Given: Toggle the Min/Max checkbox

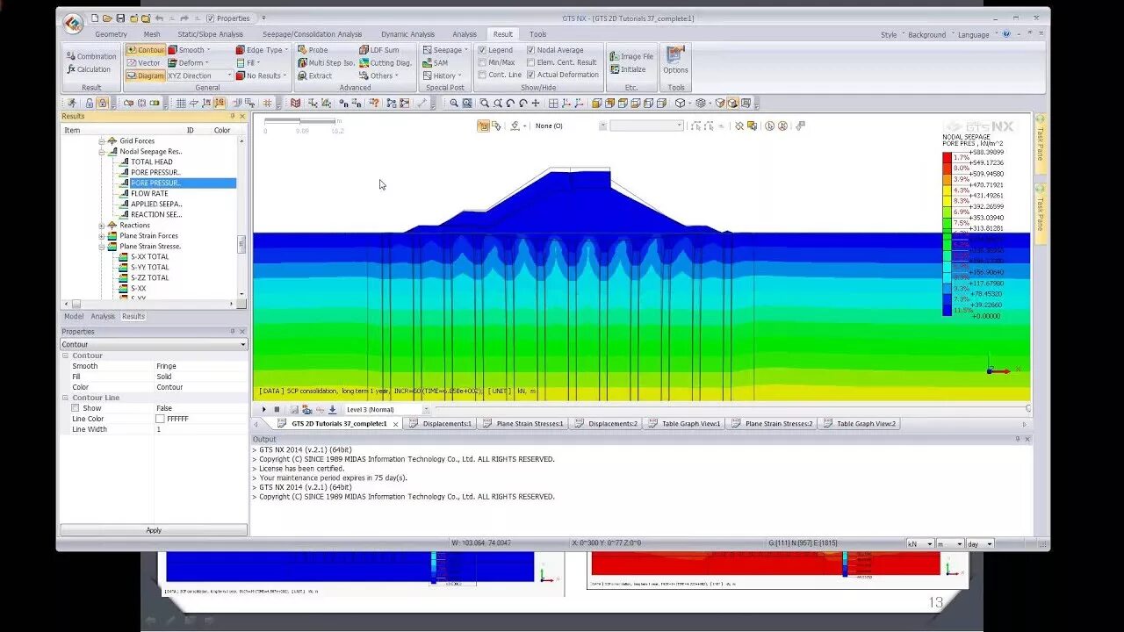Looking at the screenshot, I should click(x=482, y=62).
